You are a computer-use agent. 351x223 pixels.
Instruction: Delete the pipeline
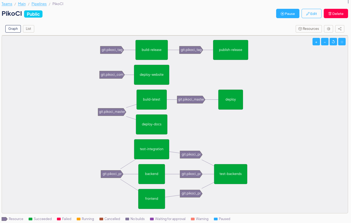click(336, 14)
